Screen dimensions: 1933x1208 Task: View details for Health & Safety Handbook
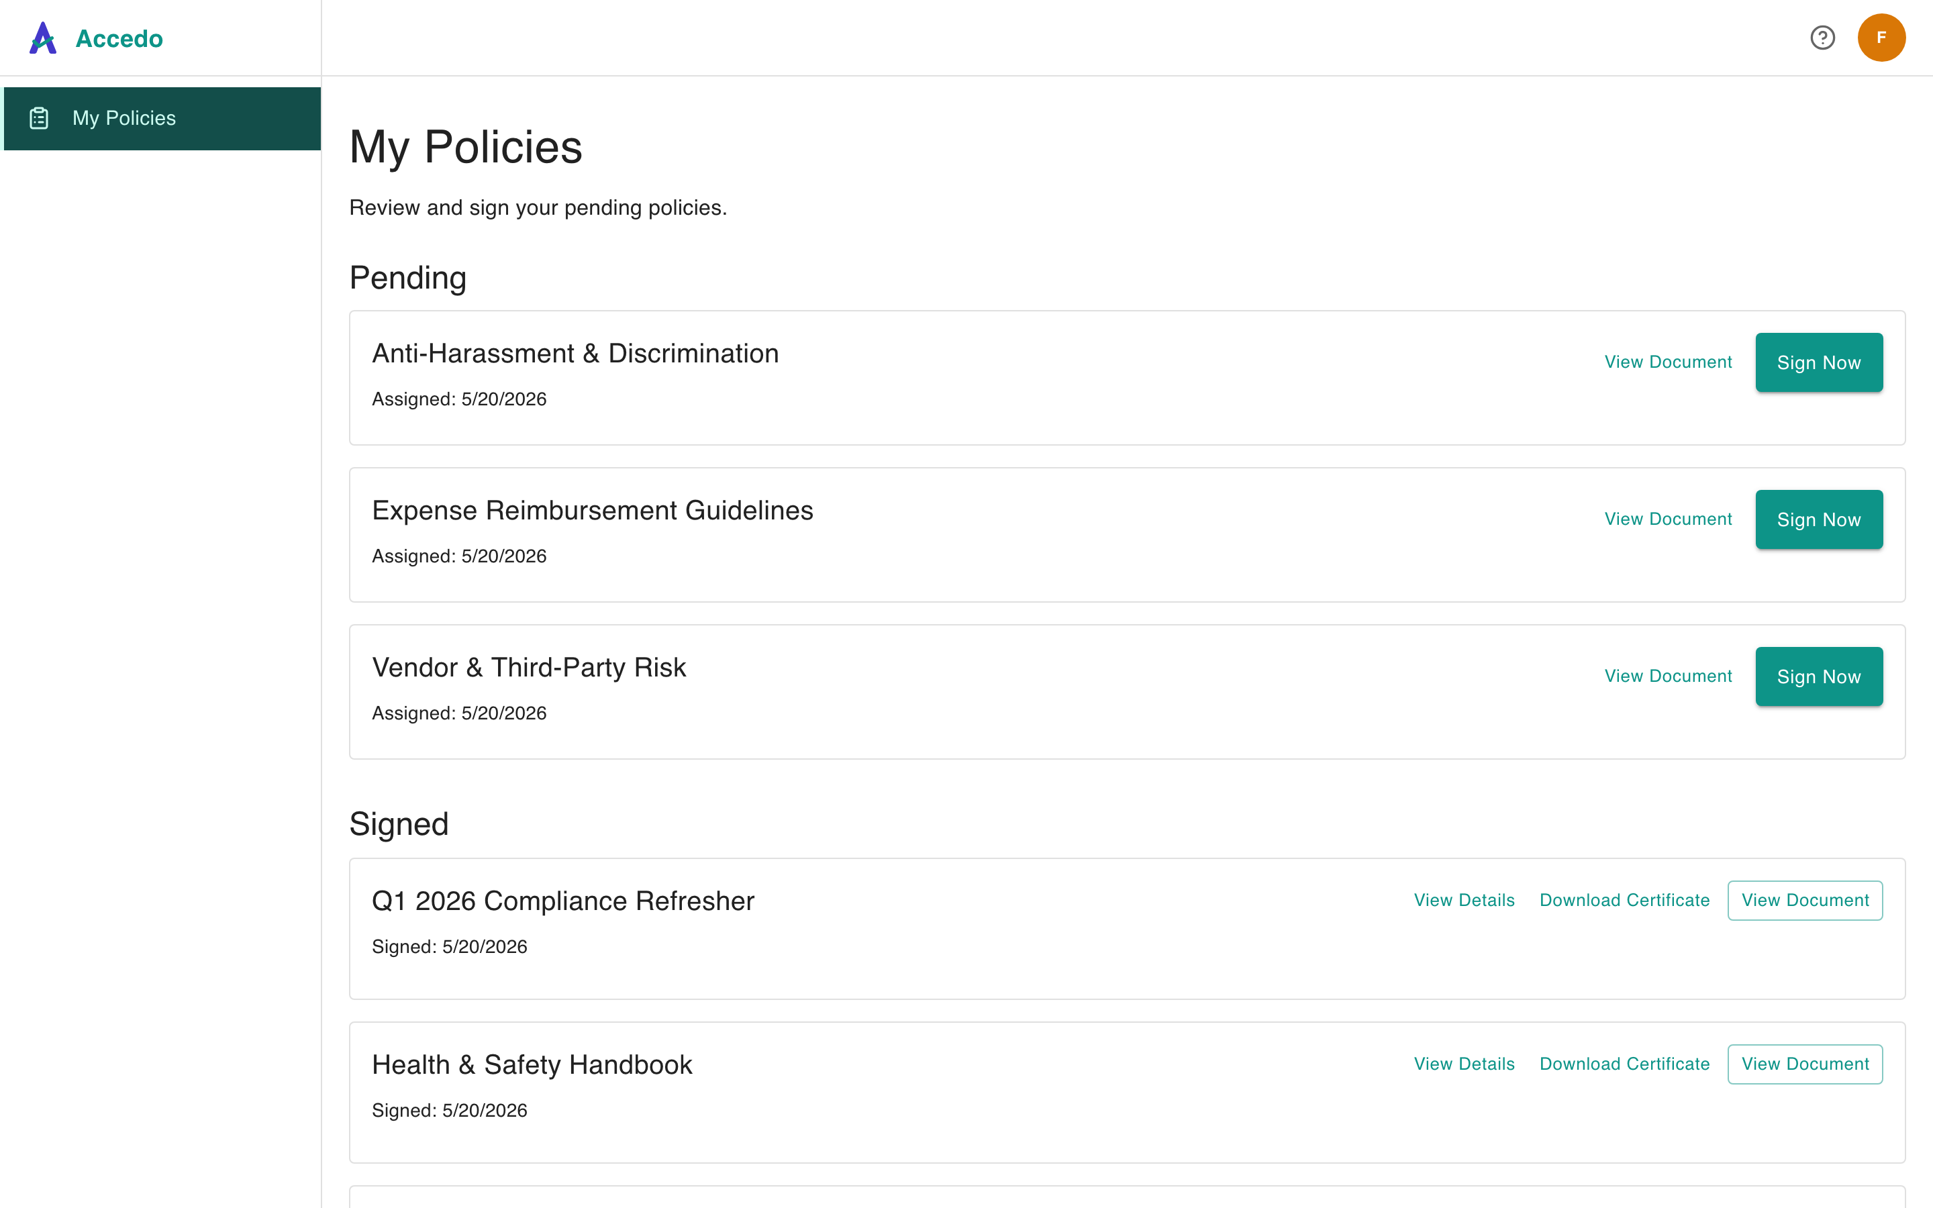tap(1464, 1064)
